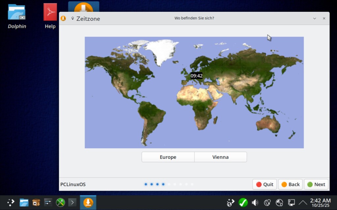Go Back to the previous installer step
Viewport: 337px width, 210px height.
[x=290, y=184]
